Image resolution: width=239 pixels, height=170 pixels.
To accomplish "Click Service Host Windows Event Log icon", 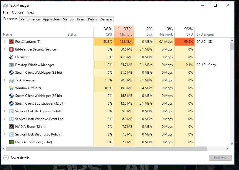I will tap(11, 119).
